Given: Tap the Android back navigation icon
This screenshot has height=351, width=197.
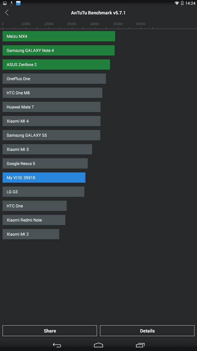Looking at the screenshot, I should point(57,345).
